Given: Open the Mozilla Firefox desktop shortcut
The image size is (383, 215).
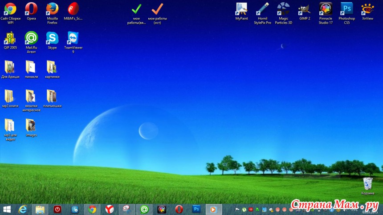Looking at the screenshot, I should point(52,13).
